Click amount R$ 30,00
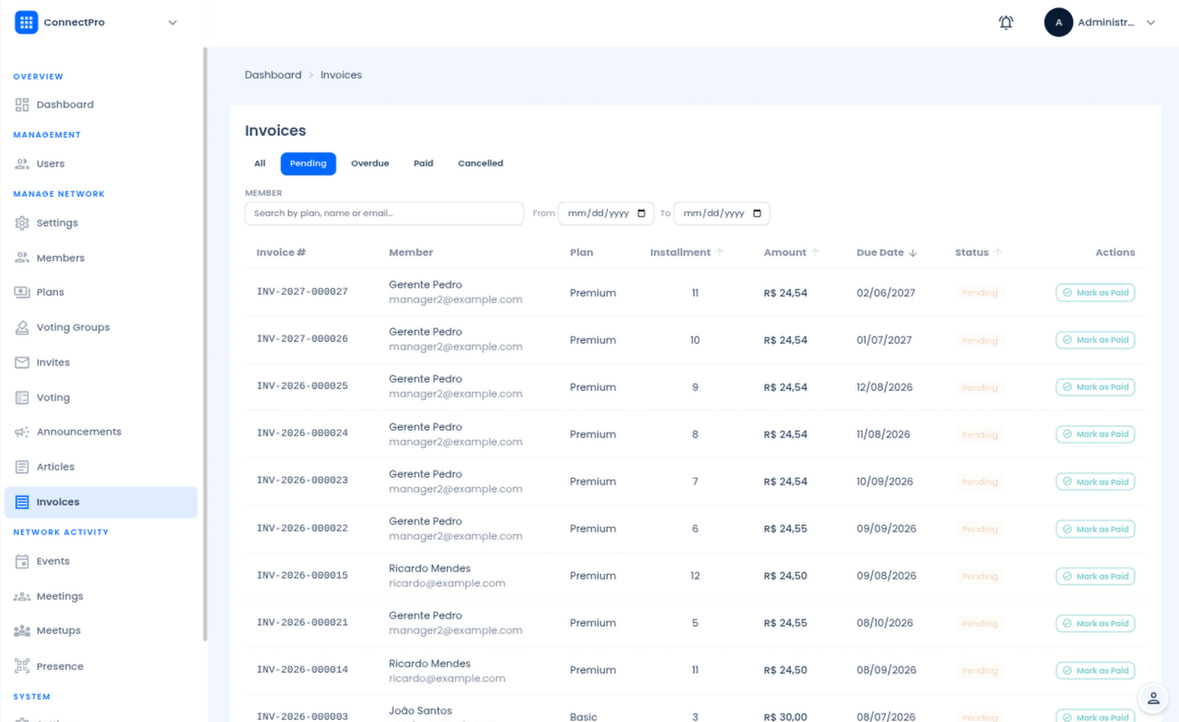The width and height of the screenshot is (1179, 722). coord(785,716)
